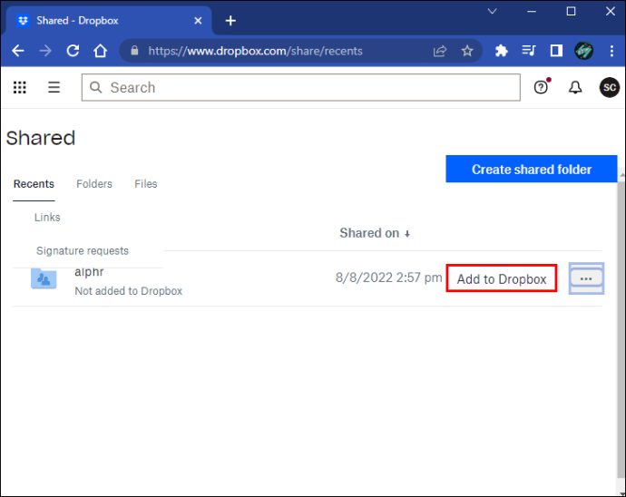Viewport: 626px width, 497px height.
Task: Sort by the Shared on column header
Action: tap(375, 233)
